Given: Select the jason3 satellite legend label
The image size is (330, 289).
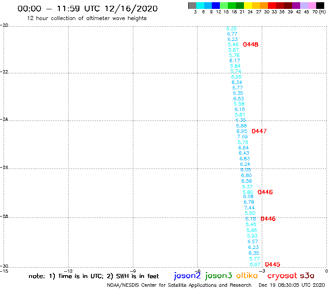Looking at the screenshot, I should coord(219,276).
